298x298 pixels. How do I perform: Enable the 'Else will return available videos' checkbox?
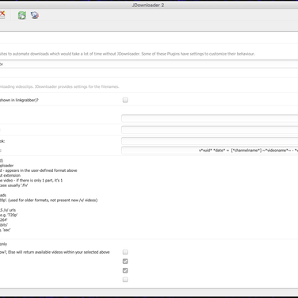coord(125,252)
